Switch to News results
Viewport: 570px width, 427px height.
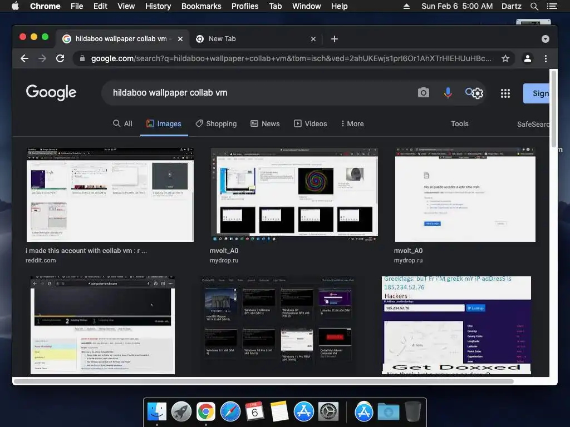266,123
